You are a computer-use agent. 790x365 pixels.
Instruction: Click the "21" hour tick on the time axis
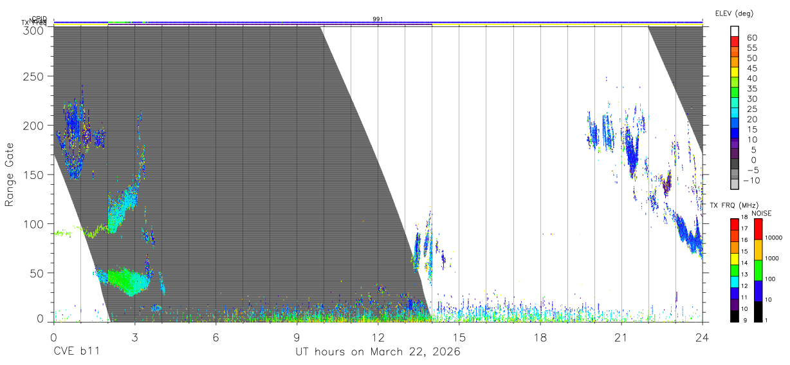click(621, 337)
